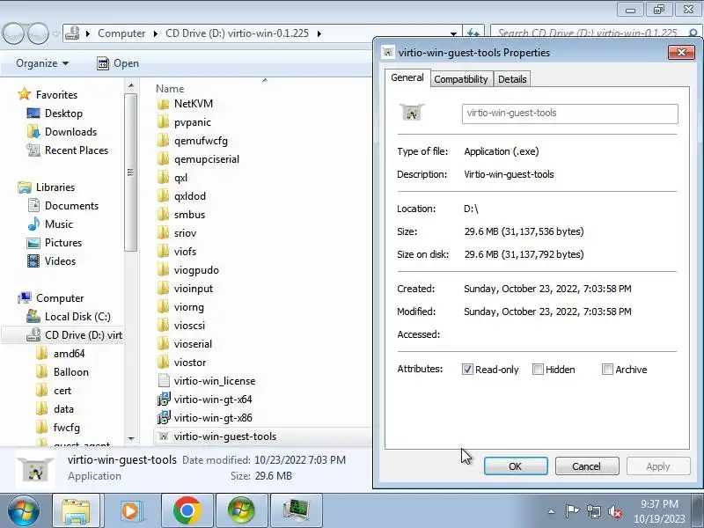Click the Videos library icon

click(x=33, y=260)
